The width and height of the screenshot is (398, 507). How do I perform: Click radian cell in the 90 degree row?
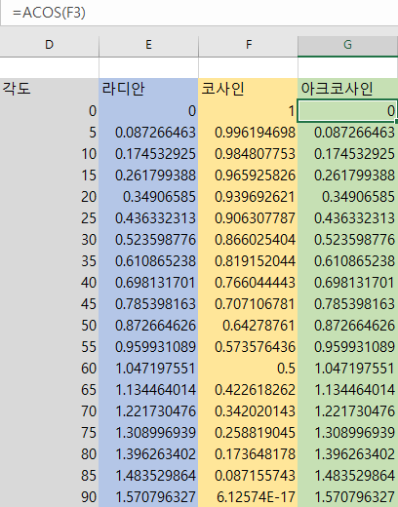[148, 497]
